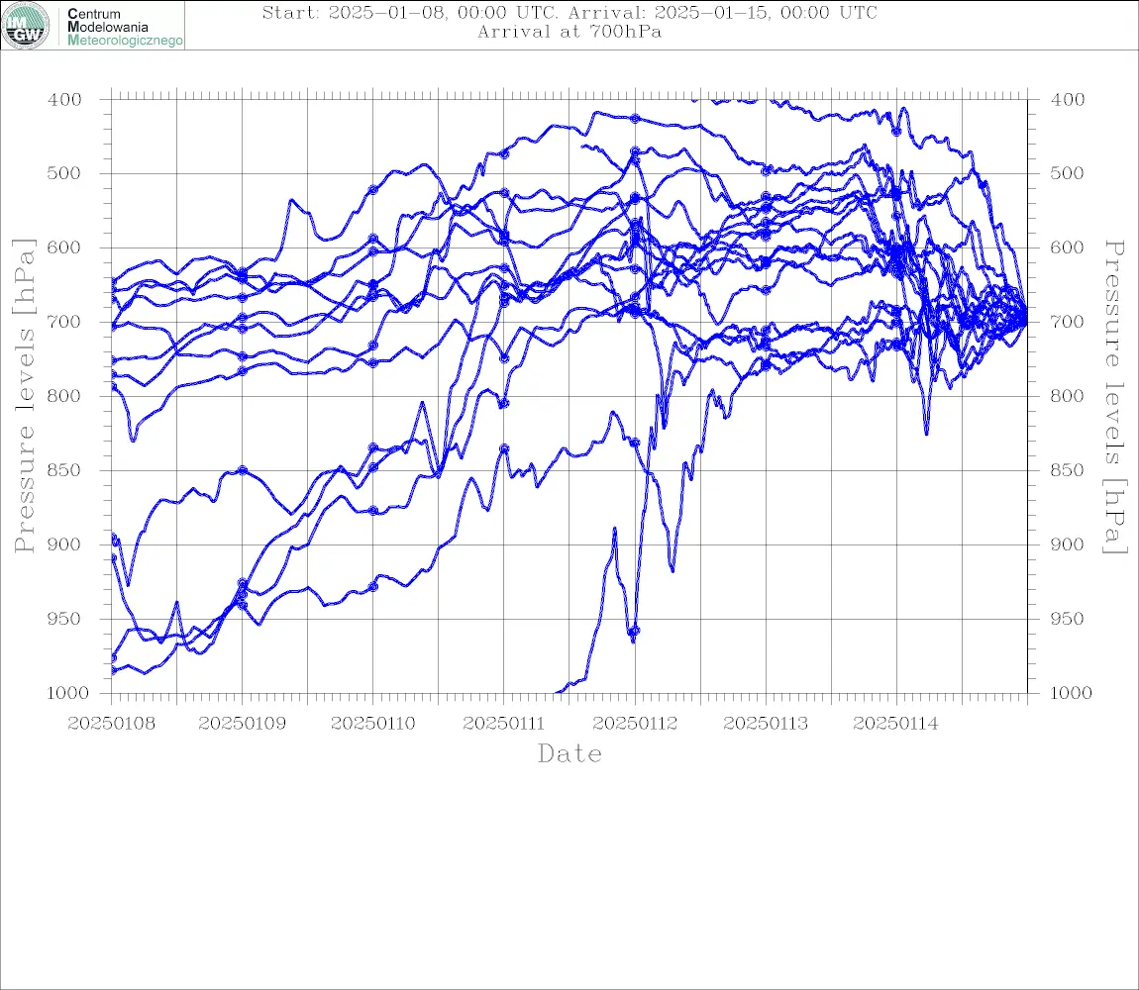Click right axis value 600

coord(1067,247)
